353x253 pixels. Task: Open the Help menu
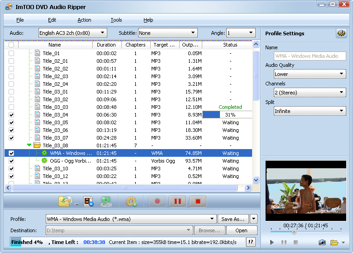click(x=148, y=20)
